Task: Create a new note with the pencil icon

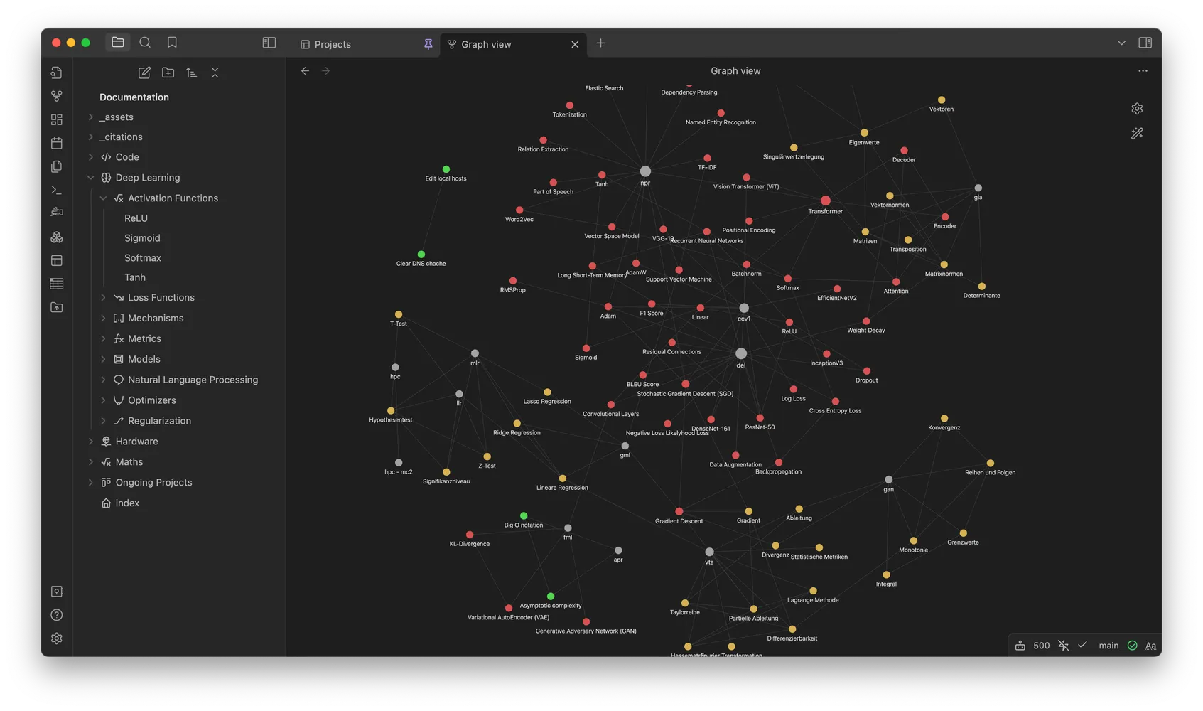Action: pos(144,72)
